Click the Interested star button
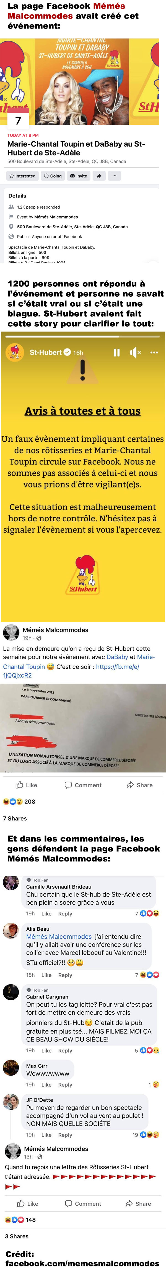 (x=22, y=176)
